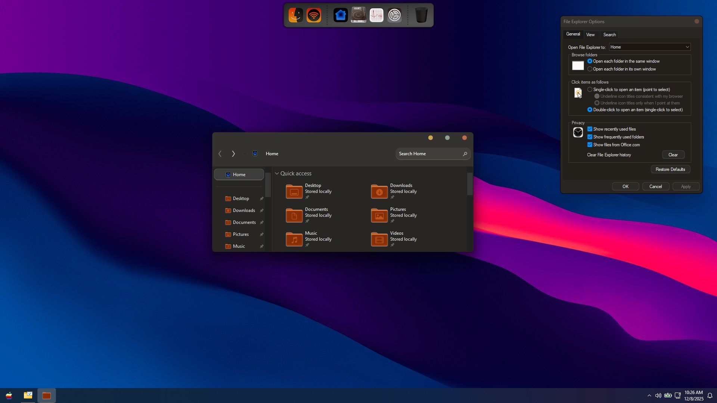Click the search magnifier in Search Home
Screen dimensions: 717x403
(465, 154)
